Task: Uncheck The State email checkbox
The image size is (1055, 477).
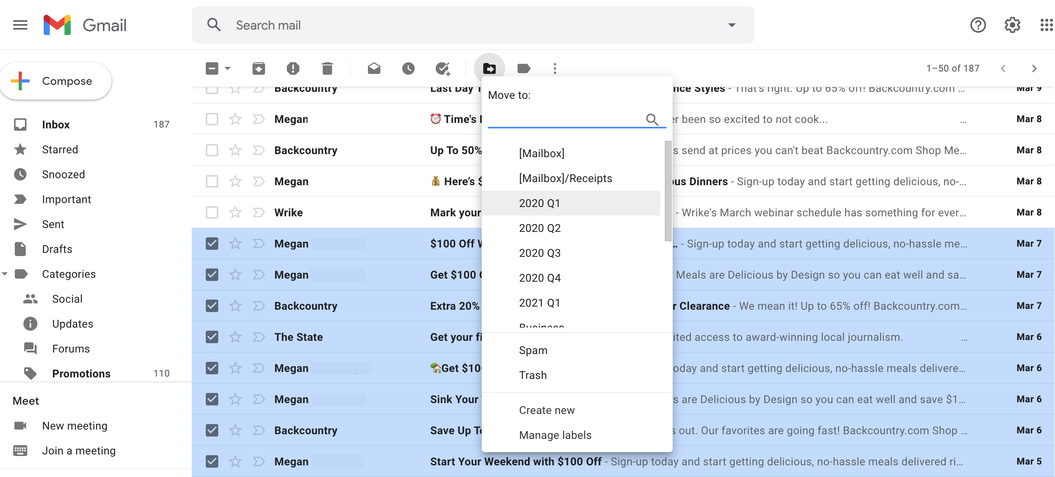Action: point(212,337)
